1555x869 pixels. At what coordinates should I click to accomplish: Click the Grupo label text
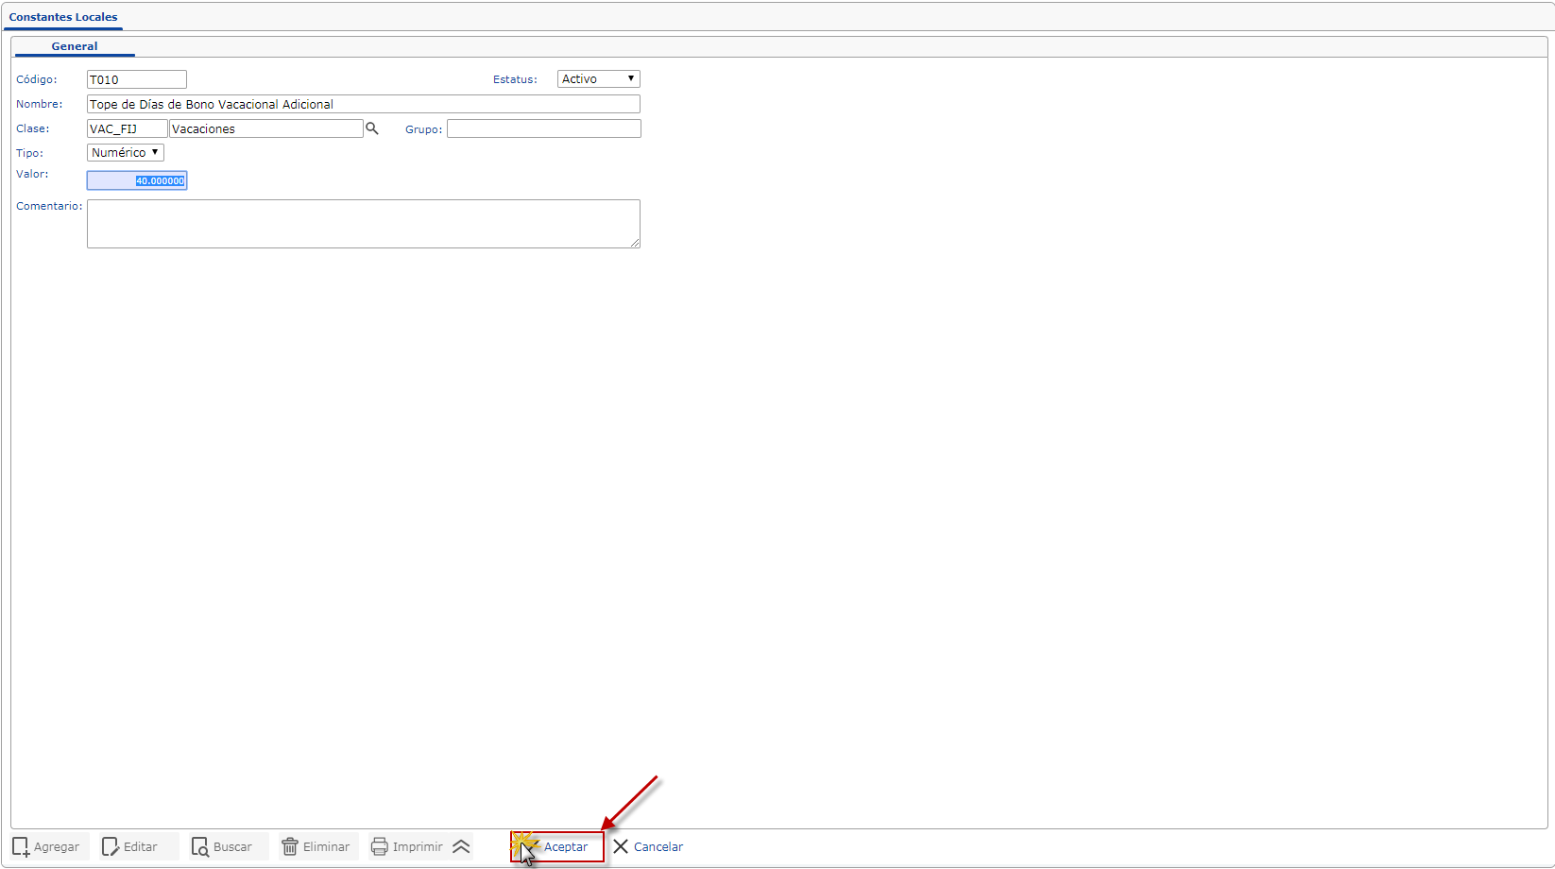point(424,129)
